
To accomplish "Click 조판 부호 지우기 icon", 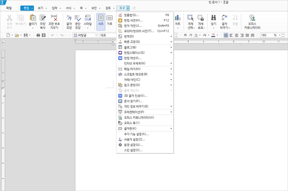I will coord(54,18).
